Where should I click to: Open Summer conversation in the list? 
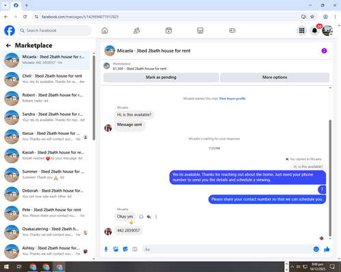click(x=46, y=175)
